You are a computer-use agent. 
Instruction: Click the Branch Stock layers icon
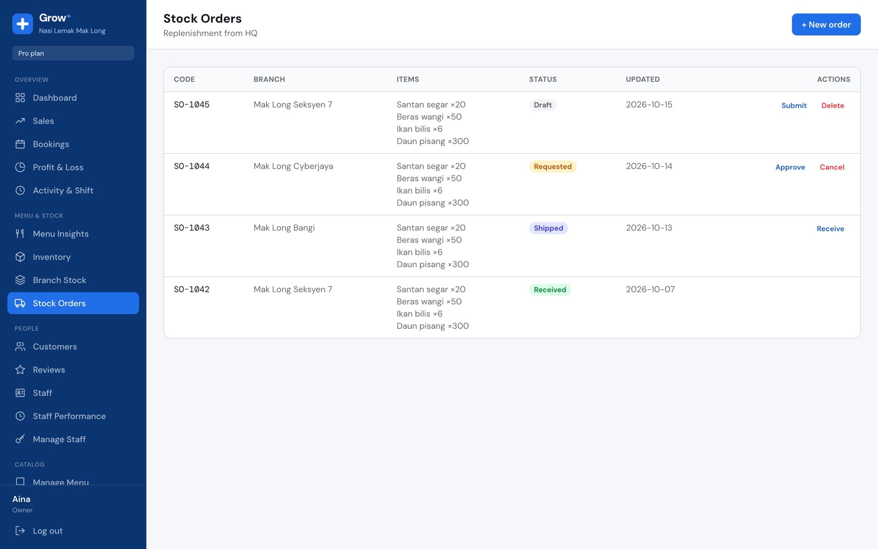(x=20, y=280)
